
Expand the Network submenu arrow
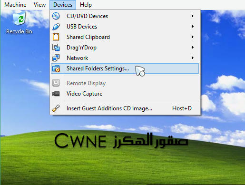(193, 58)
